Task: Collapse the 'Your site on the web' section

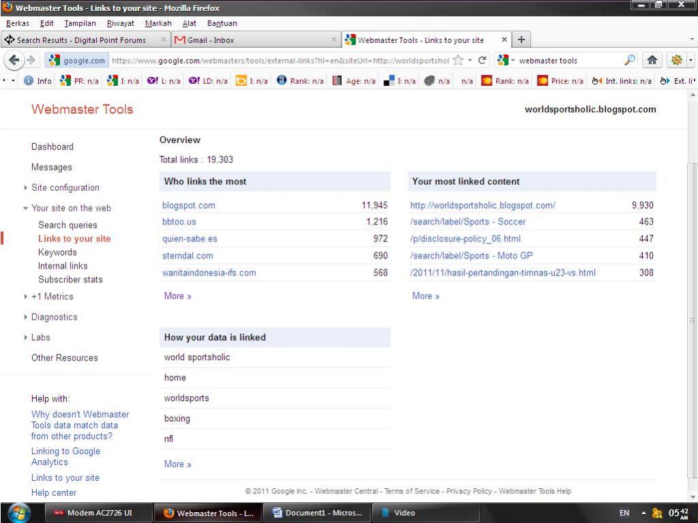Action: pos(26,208)
